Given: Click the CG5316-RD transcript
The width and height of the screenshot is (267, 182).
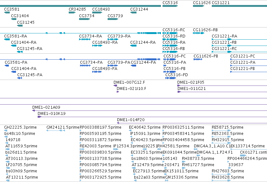Looking at the screenshot, I should (170, 39).
